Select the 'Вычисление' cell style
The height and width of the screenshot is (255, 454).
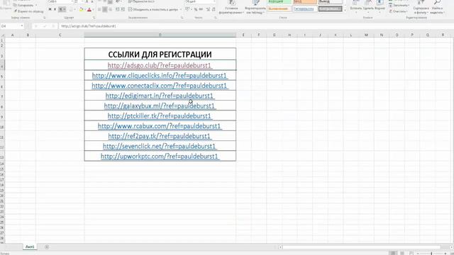pos(279,9)
